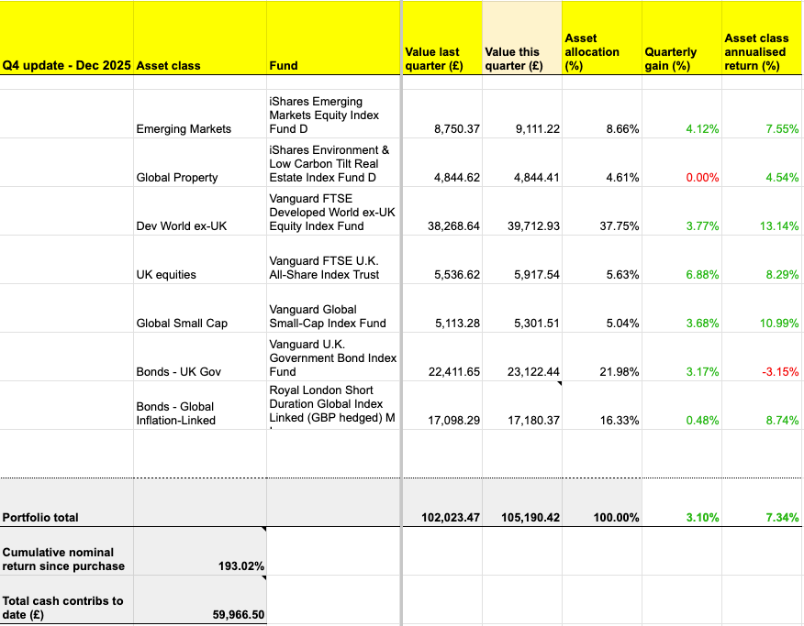
Task: Select the Royal London Short Duration fund cell
Action: [333, 404]
